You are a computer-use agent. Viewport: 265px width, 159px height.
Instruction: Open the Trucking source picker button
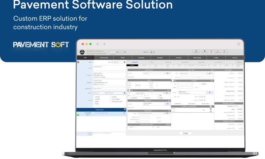click(x=167, y=113)
